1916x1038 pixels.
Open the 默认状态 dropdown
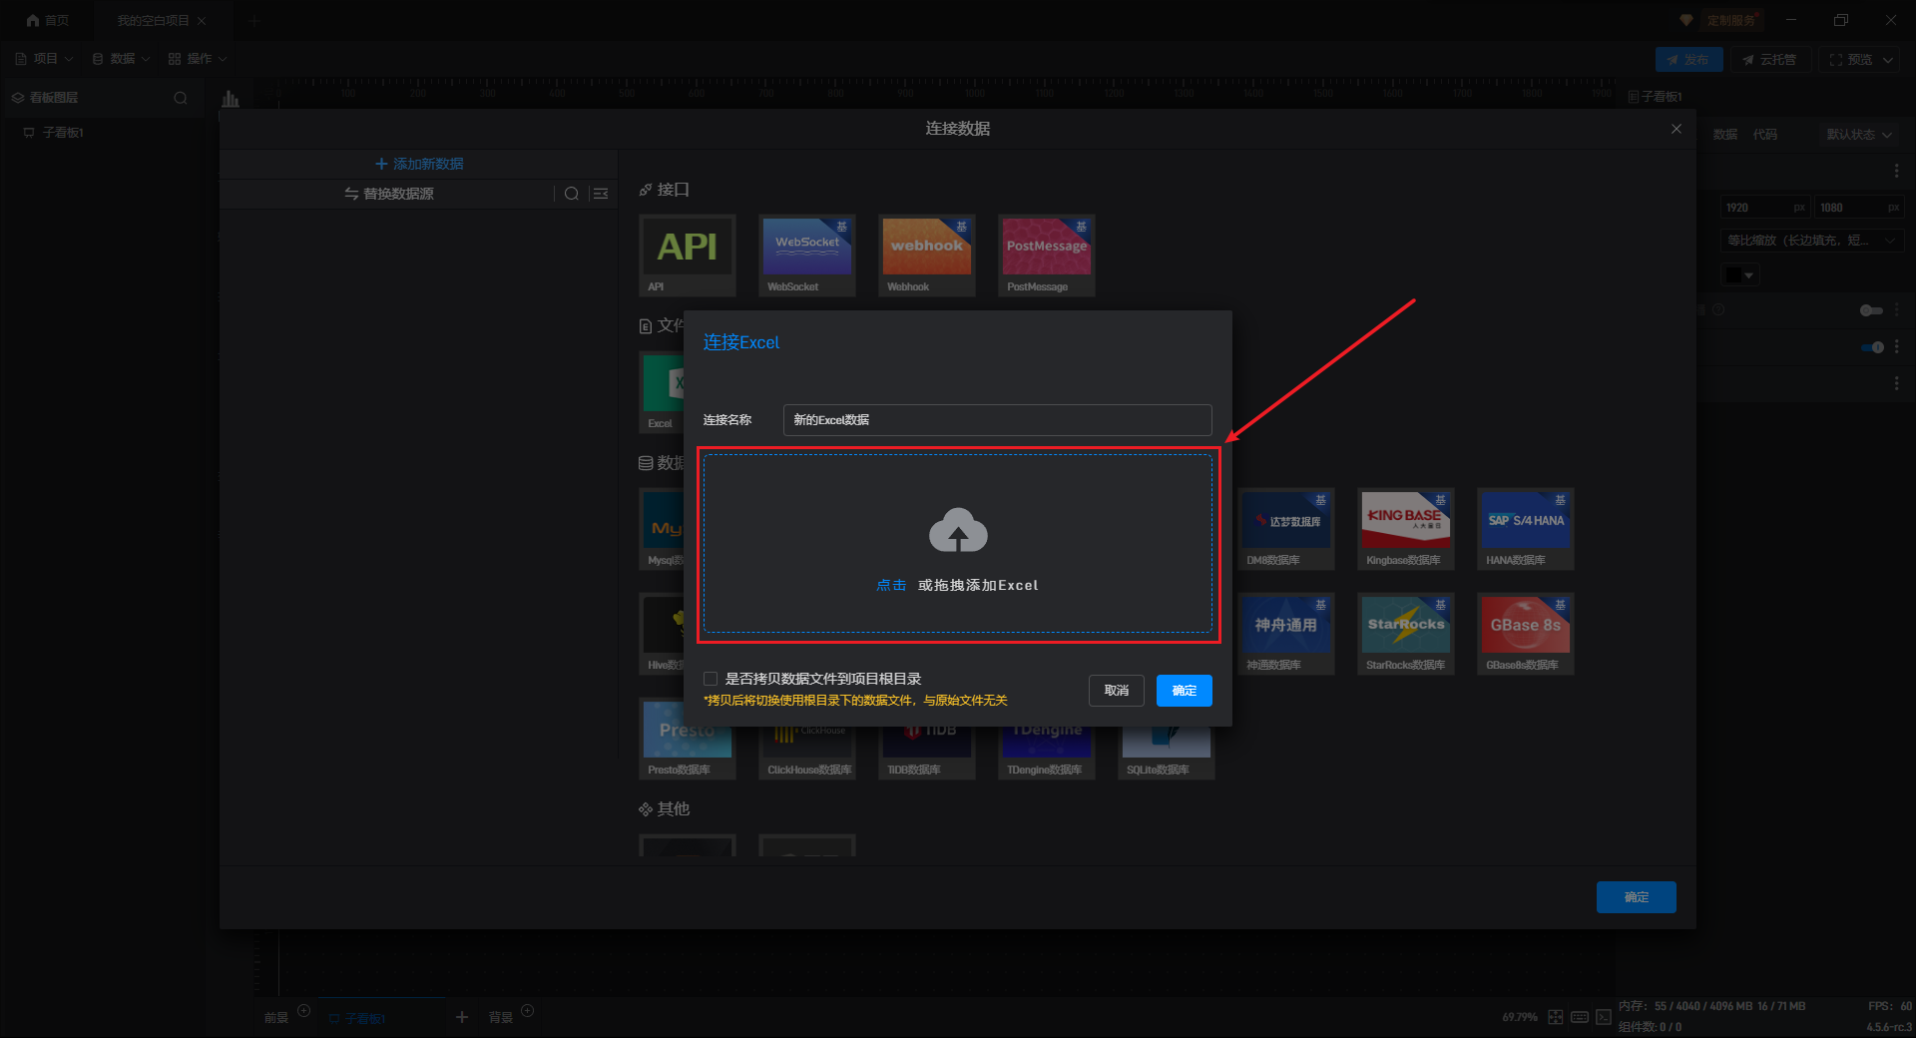point(1859,135)
